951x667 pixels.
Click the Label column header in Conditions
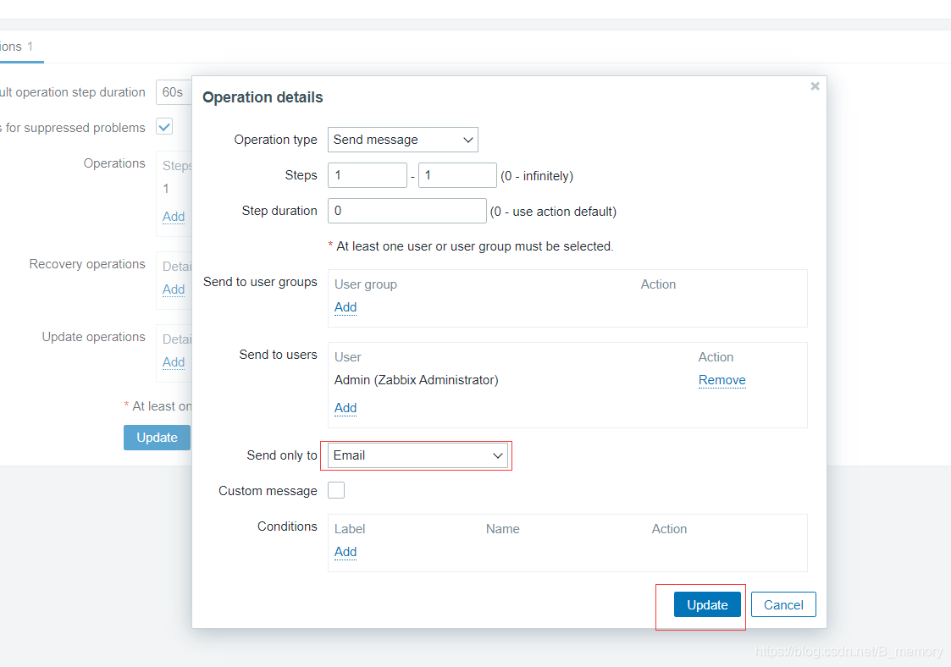[x=350, y=529]
